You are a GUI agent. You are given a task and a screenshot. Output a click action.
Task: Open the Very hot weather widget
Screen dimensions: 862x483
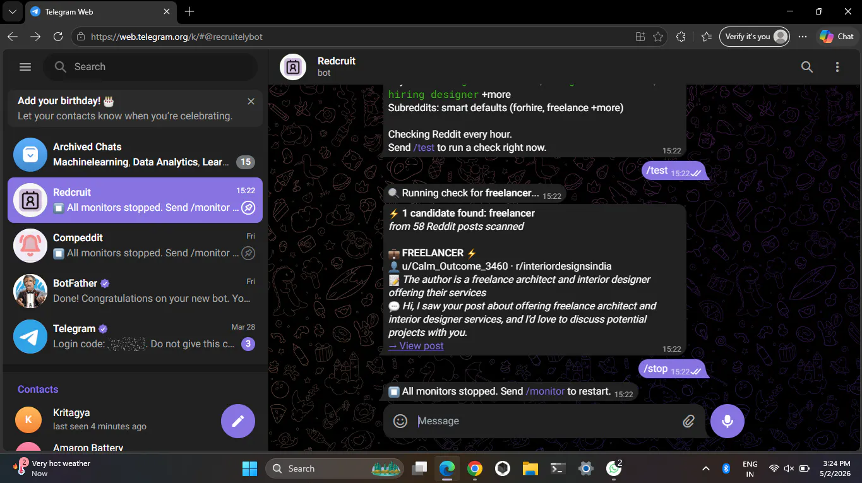[x=53, y=468]
